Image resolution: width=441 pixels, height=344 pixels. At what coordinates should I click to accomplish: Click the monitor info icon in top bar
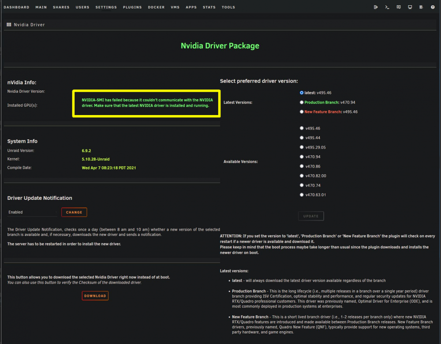coord(410,7)
